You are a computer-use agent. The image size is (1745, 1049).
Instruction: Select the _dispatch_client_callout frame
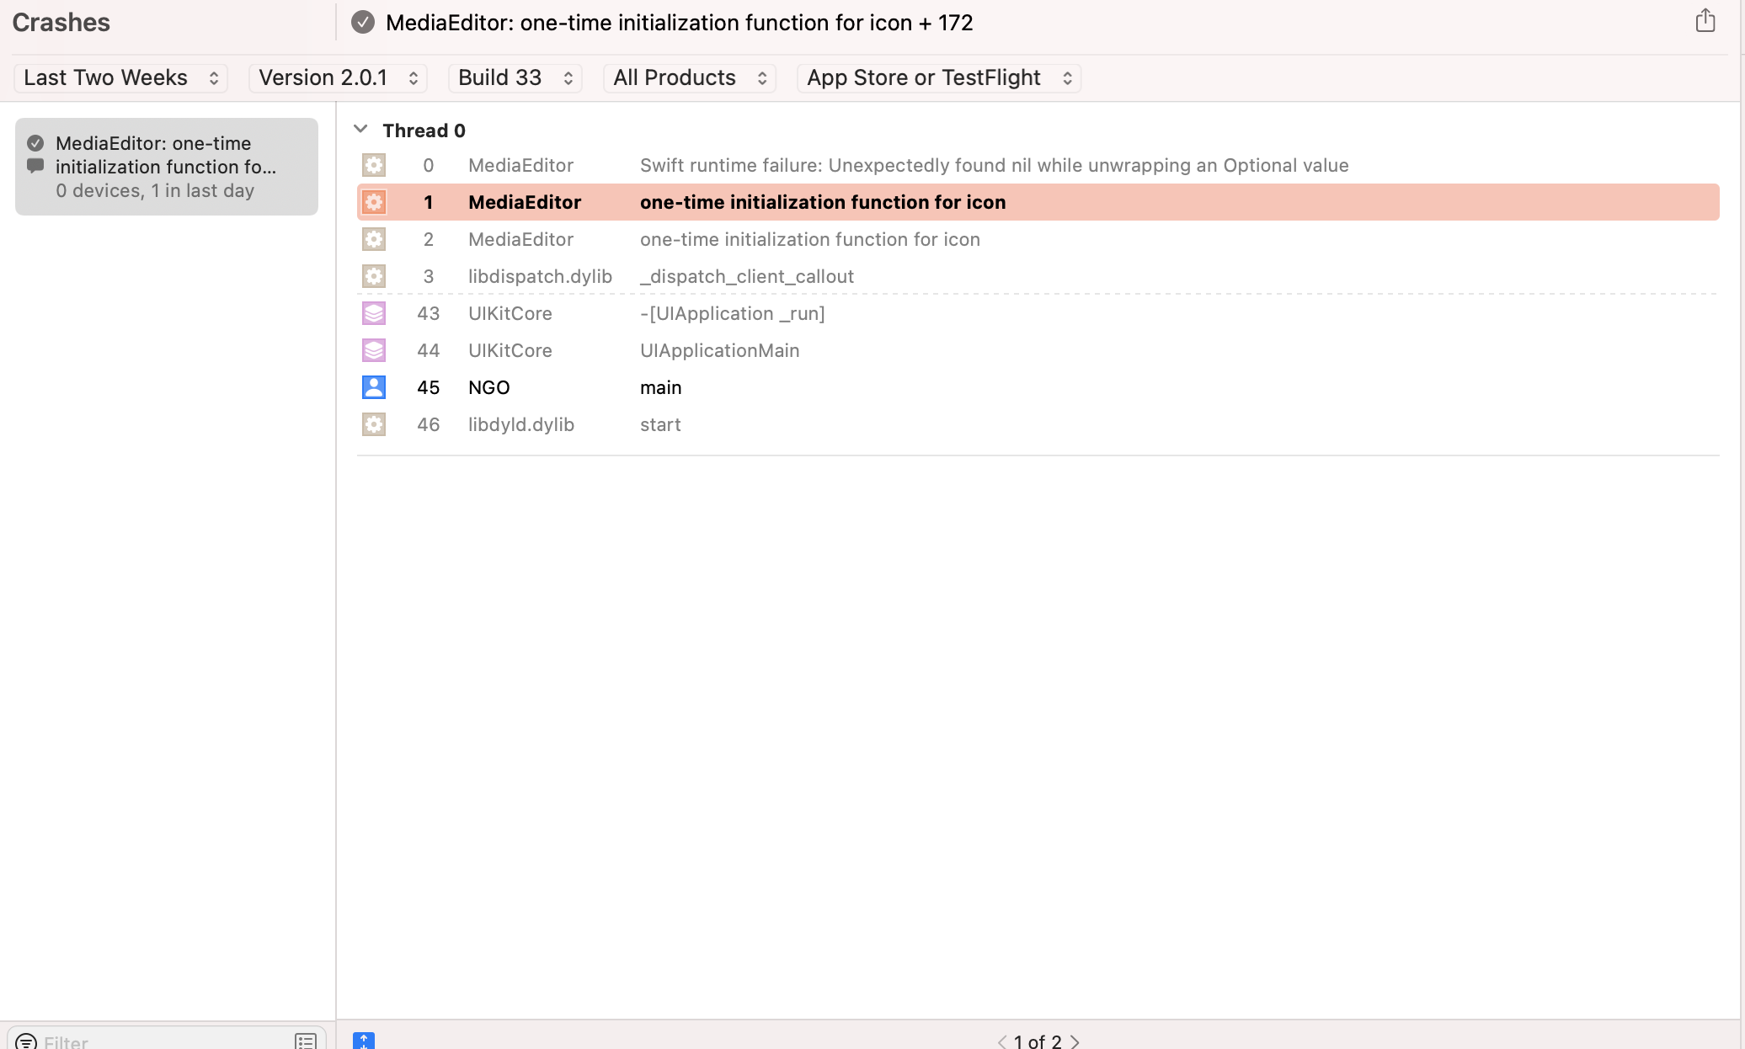(x=1038, y=276)
